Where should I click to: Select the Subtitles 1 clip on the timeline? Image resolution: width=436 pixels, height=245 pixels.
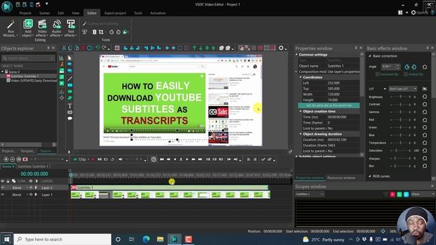point(170,188)
